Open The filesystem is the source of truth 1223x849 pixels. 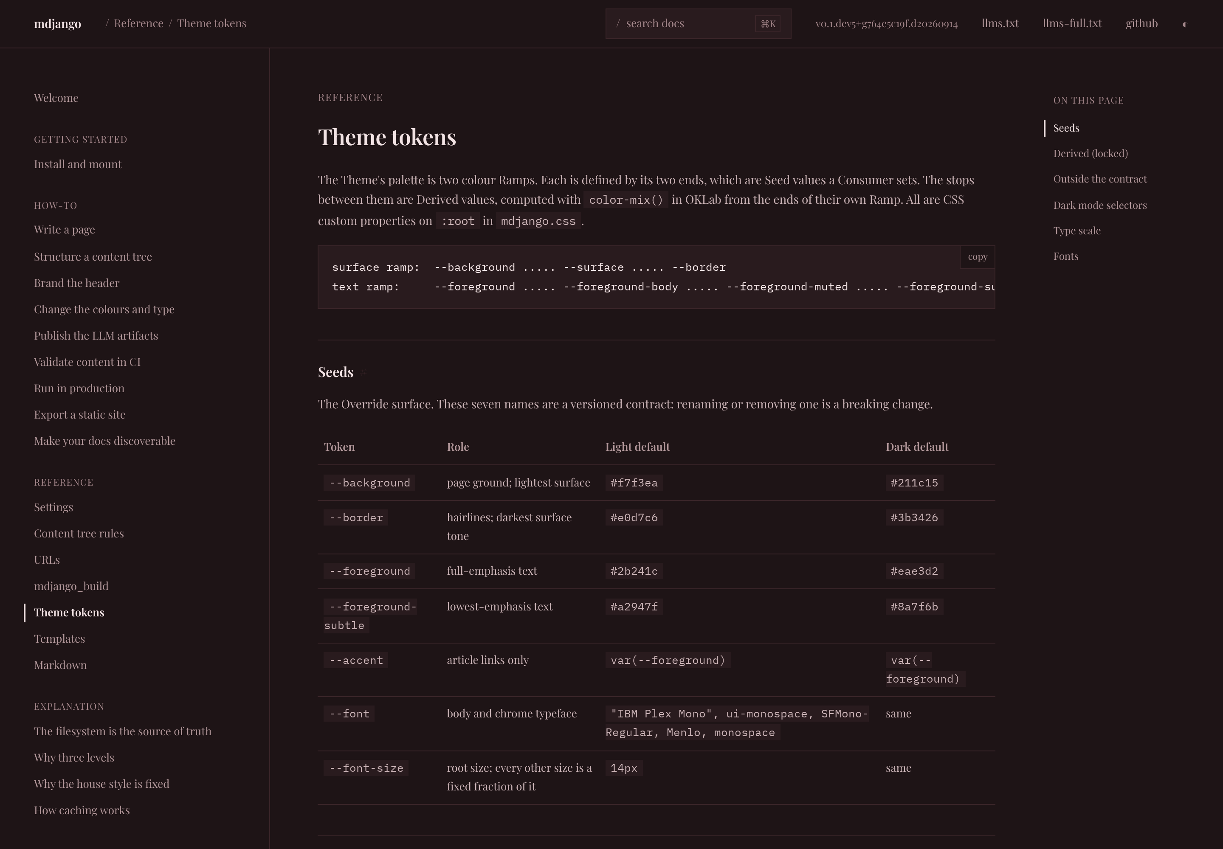(x=122, y=731)
